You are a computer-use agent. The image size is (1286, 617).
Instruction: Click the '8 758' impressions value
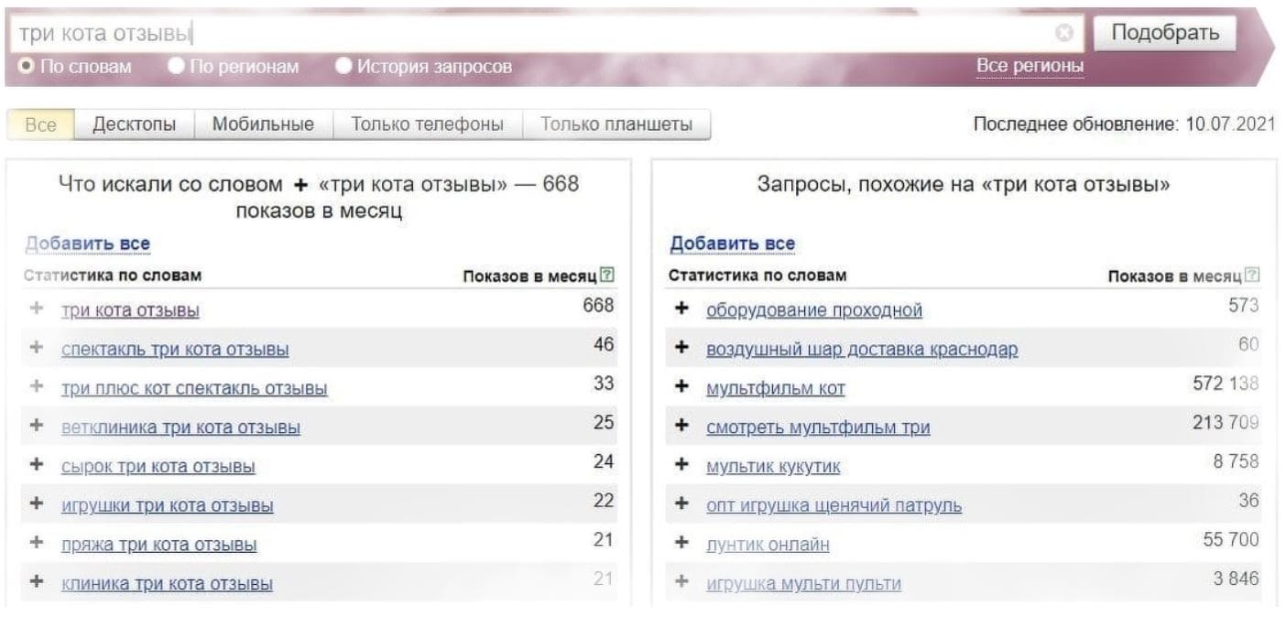tap(1237, 462)
